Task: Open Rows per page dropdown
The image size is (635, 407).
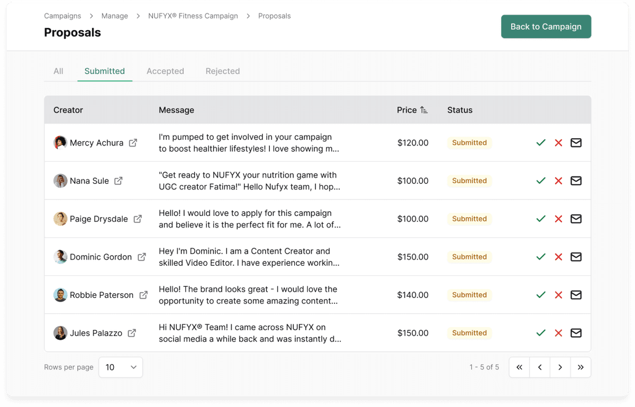Action: 121,367
